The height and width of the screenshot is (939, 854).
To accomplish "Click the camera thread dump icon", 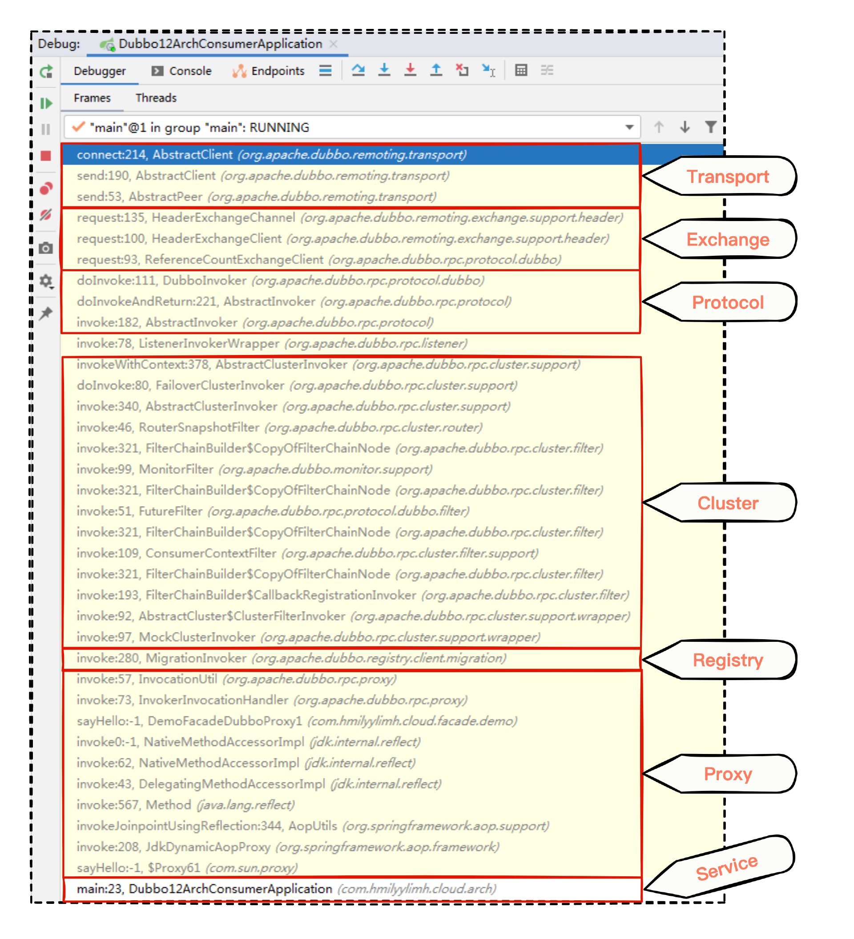I will coord(46,248).
